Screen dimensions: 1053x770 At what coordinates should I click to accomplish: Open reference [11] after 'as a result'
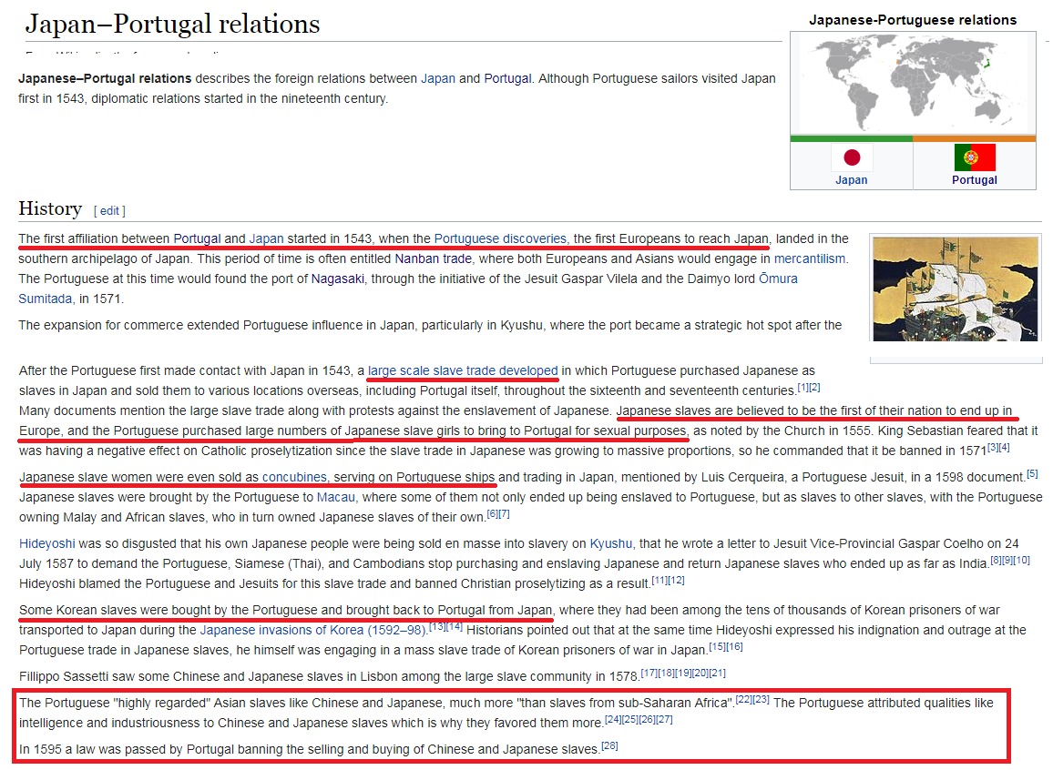[x=659, y=580]
